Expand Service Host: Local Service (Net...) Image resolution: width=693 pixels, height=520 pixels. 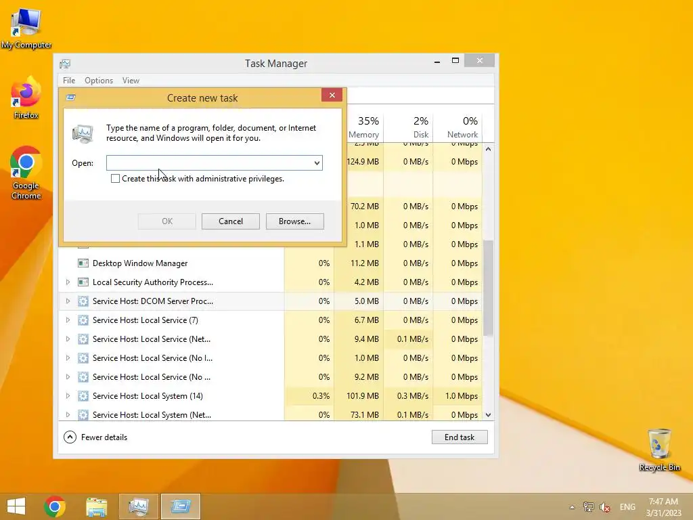[x=68, y=339]
